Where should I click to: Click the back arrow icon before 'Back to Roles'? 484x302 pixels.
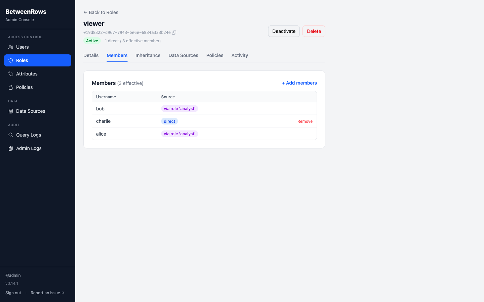pyautogui.click(x=85, y=12)
